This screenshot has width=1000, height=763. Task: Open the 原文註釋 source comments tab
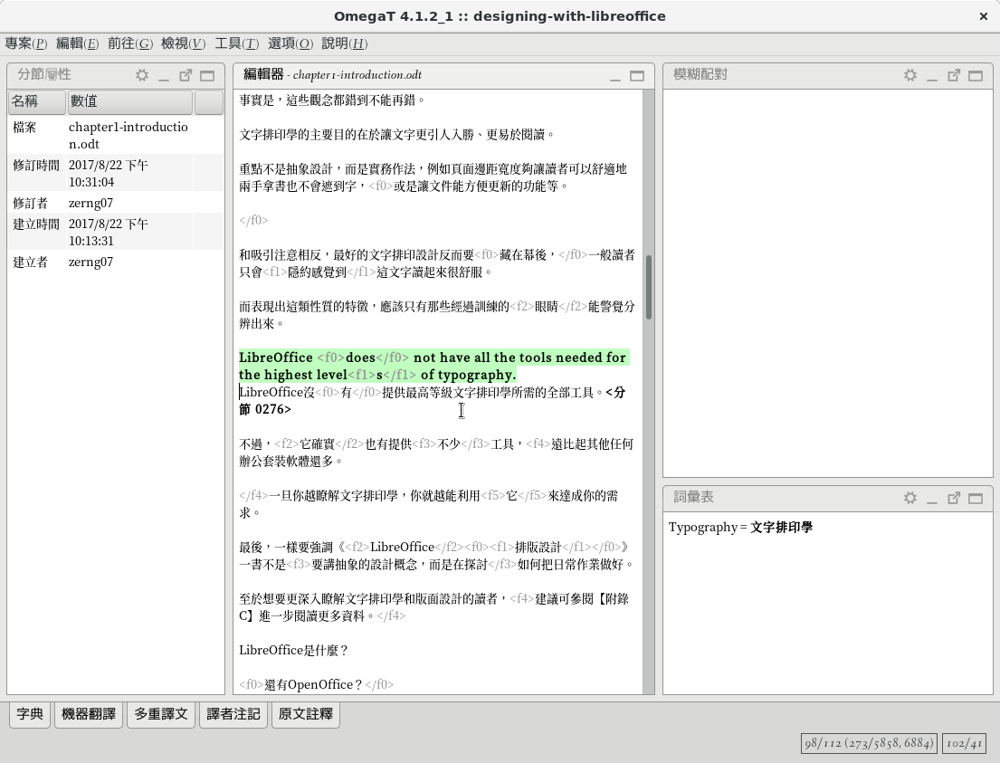pos(306,714)
